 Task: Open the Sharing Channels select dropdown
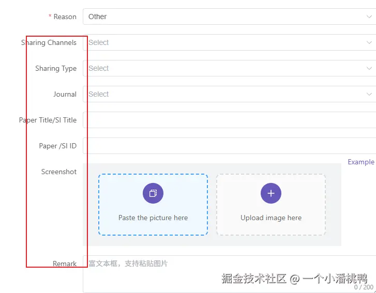point(230,42)
